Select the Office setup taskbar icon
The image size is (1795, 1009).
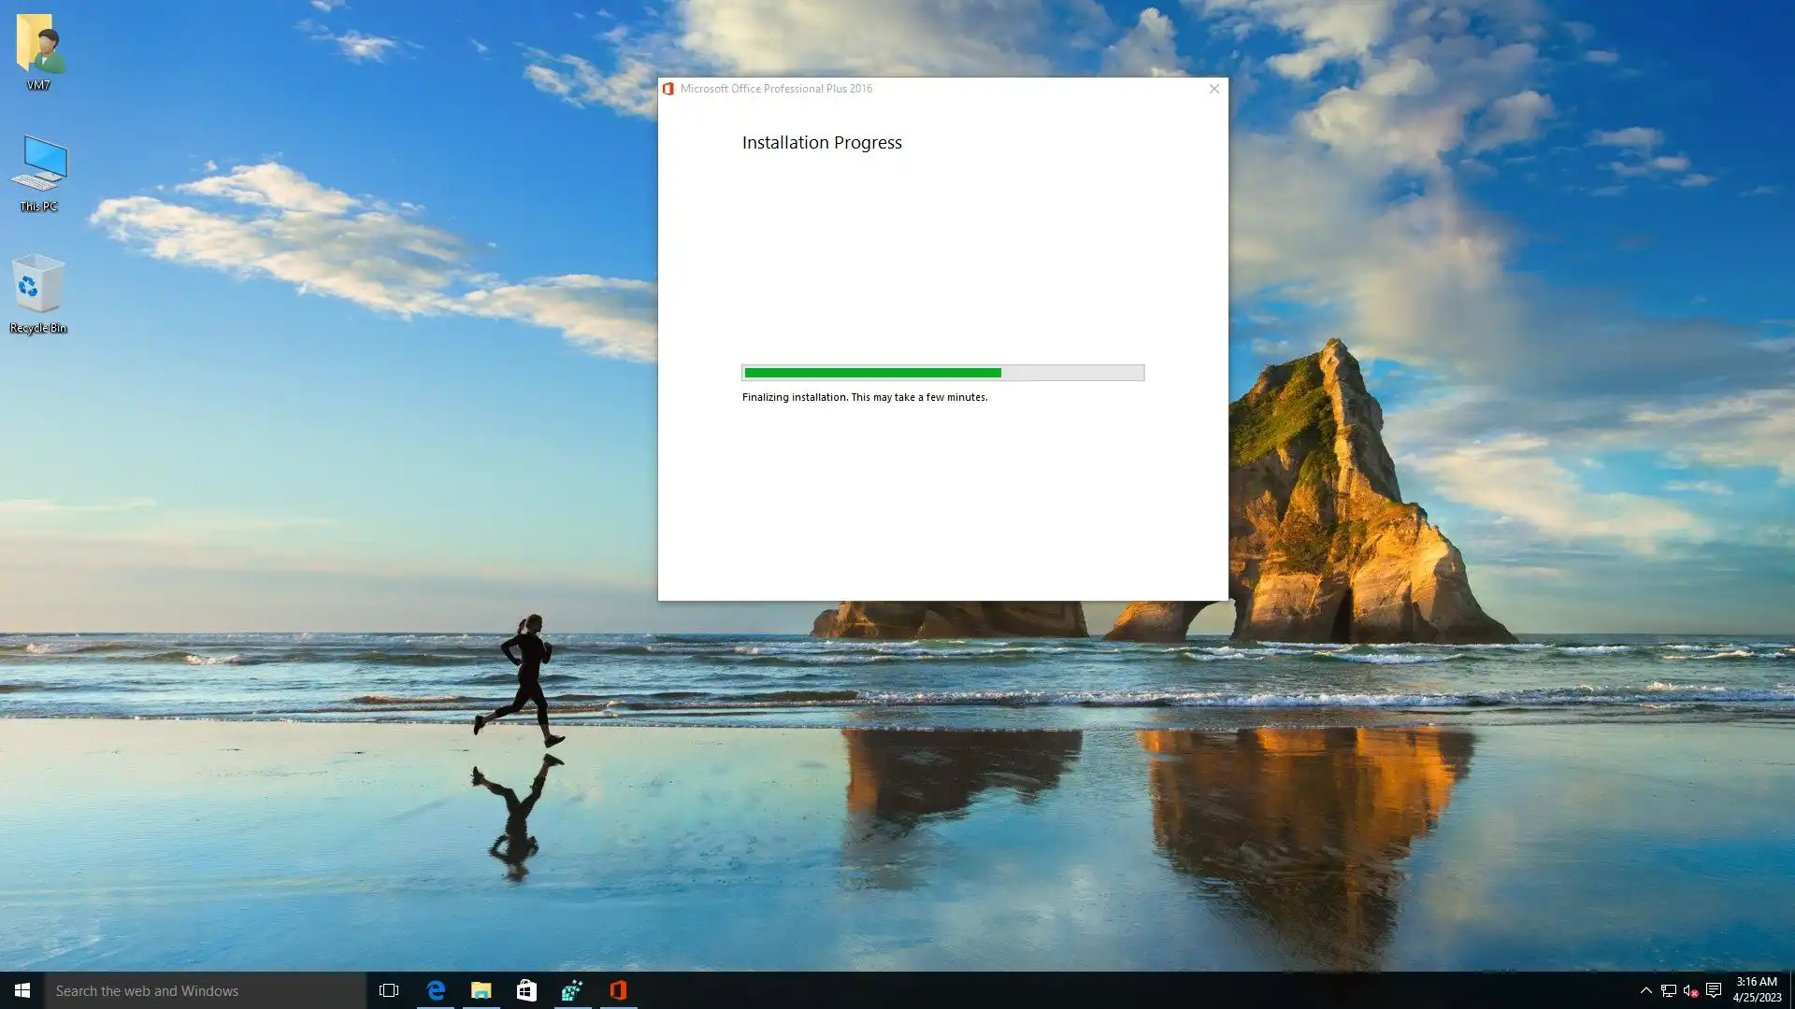click(618, 990)
